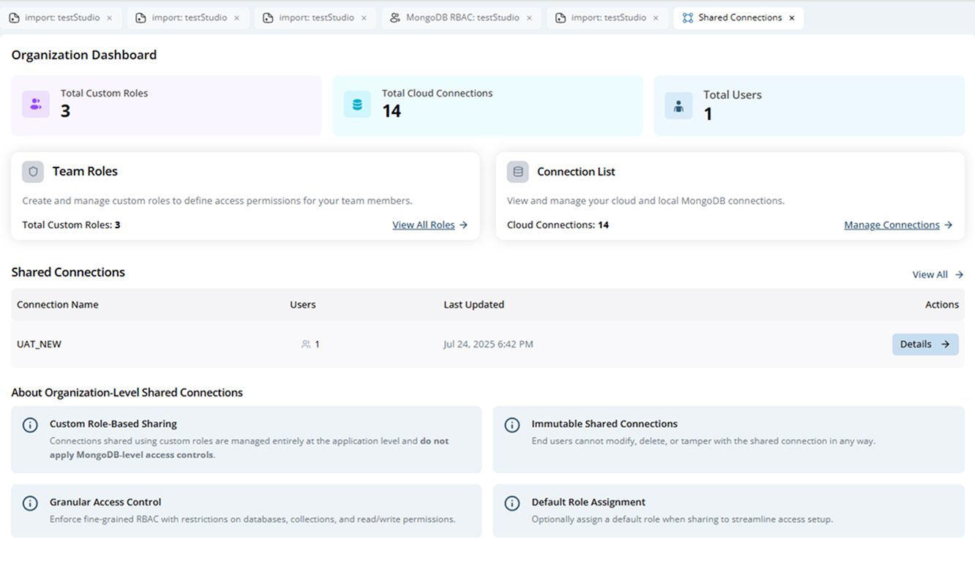Click the purple Total Custom Roles icon
The width and height of the screenshot is (975, 561).
click(35, 104)
